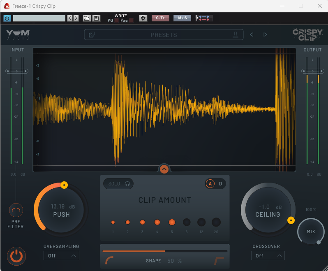
Task: Click the C.Tr button
Action: click(x=160, y=18)
